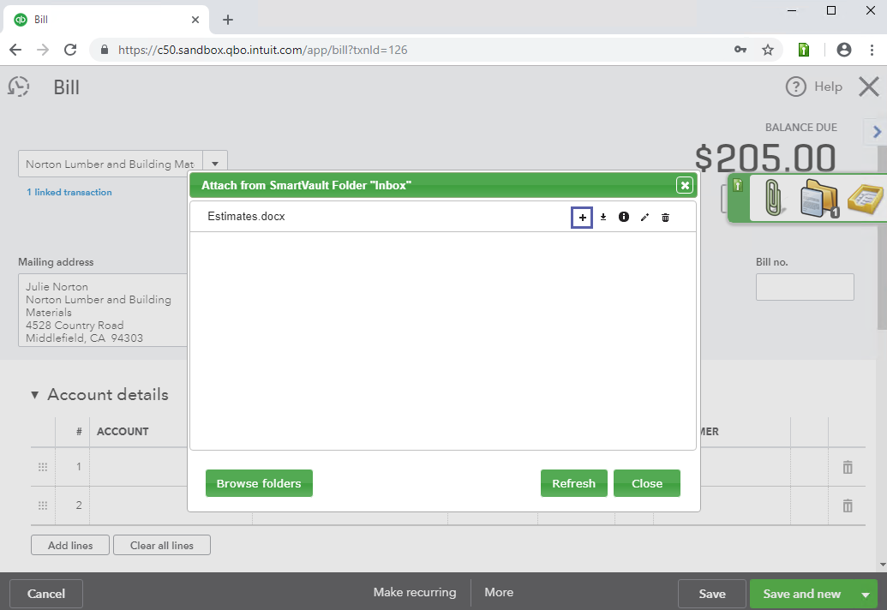This screenshot has height=610, width=887.
Task: Close the SmartVault dialog with the X
Action: pyautogui.click(x=684, y=185)
